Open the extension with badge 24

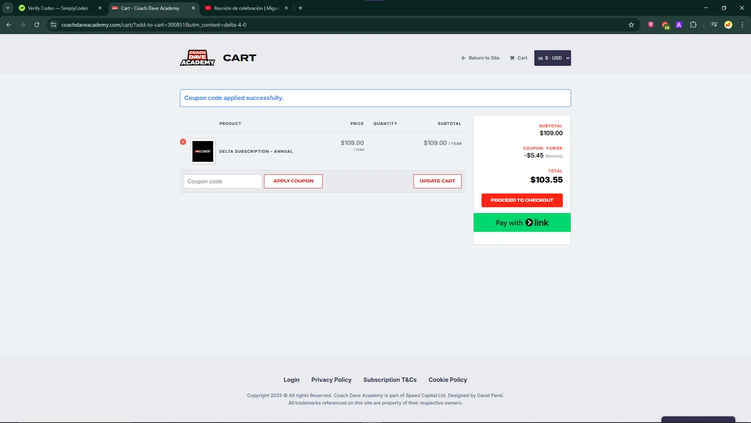point(665,25)
